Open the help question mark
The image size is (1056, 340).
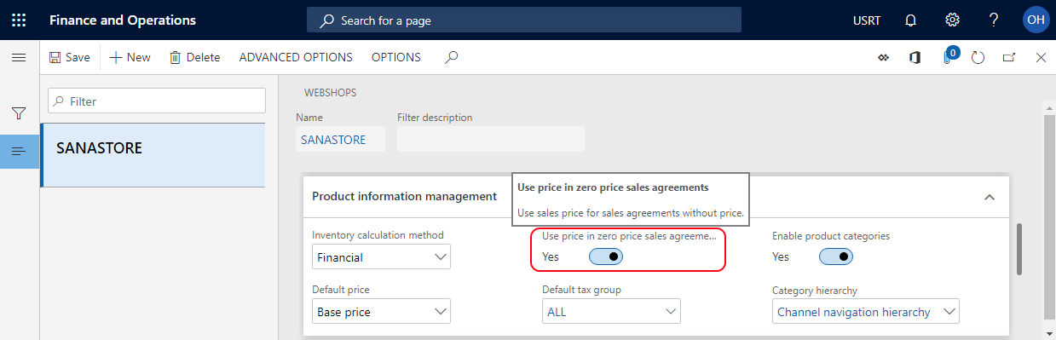(x=994, y=20)
